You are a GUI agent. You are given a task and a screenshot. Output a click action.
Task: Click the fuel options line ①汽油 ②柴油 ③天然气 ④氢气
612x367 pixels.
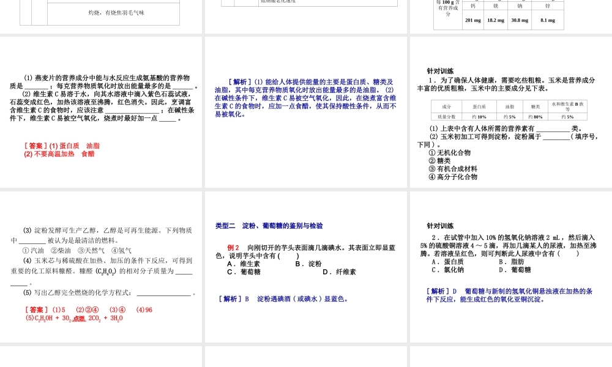(77, 250)
